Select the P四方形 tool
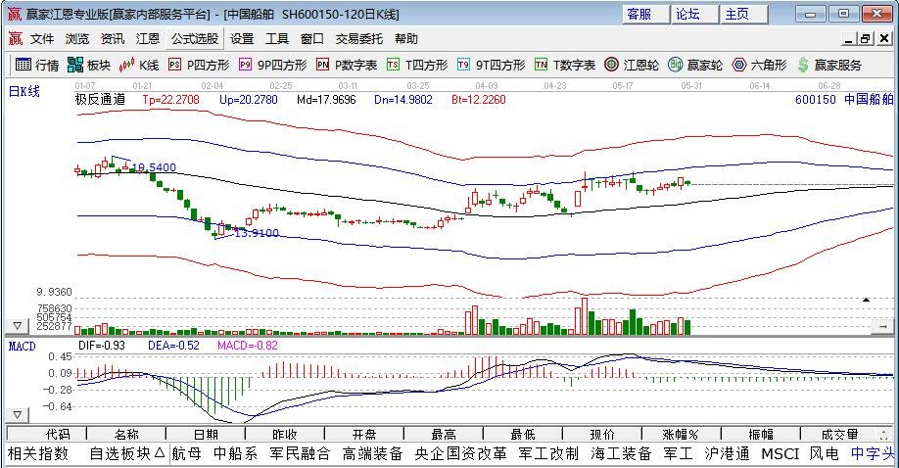This screenshot has width=899, height=468. pyautogui.click(x=199, y=65)
